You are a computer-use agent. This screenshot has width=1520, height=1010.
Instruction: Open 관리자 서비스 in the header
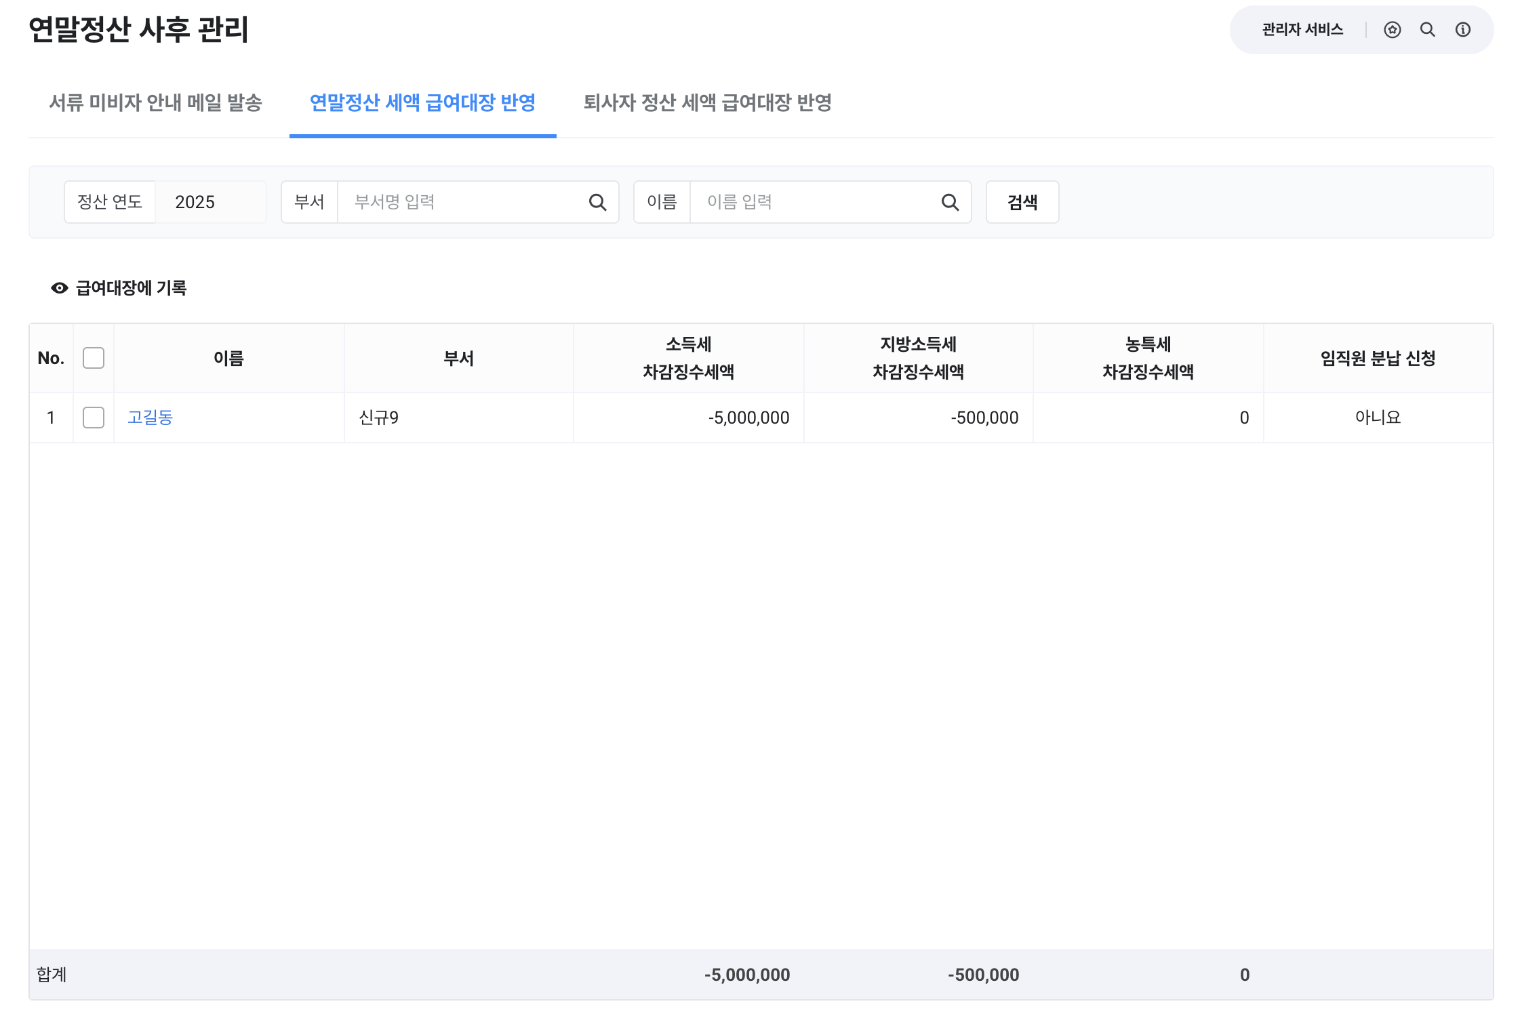pyautogui.click(x=1302, y=30)
